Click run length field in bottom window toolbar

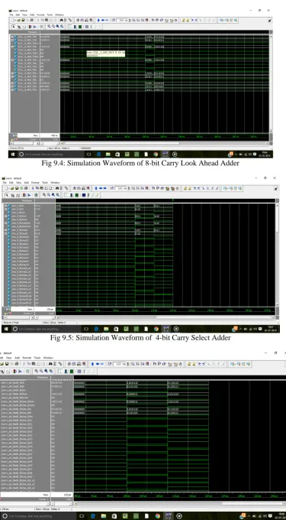(119, 364)
